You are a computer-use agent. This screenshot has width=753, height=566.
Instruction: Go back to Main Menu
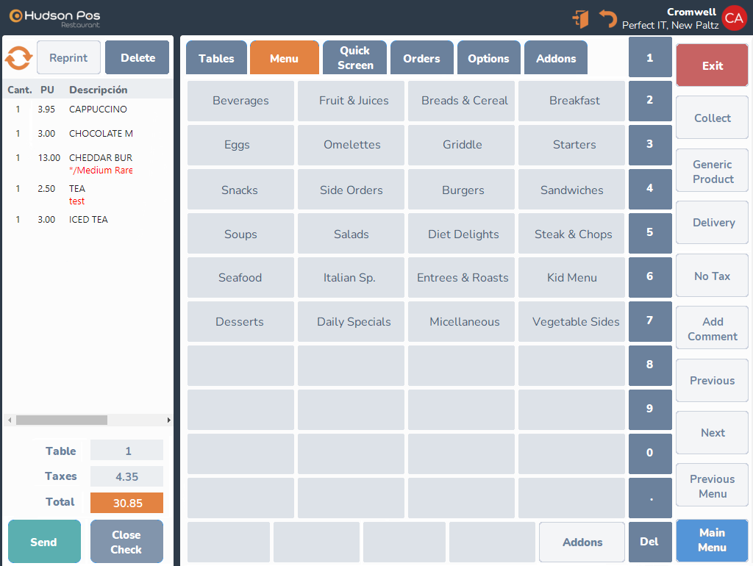(712, 540)
